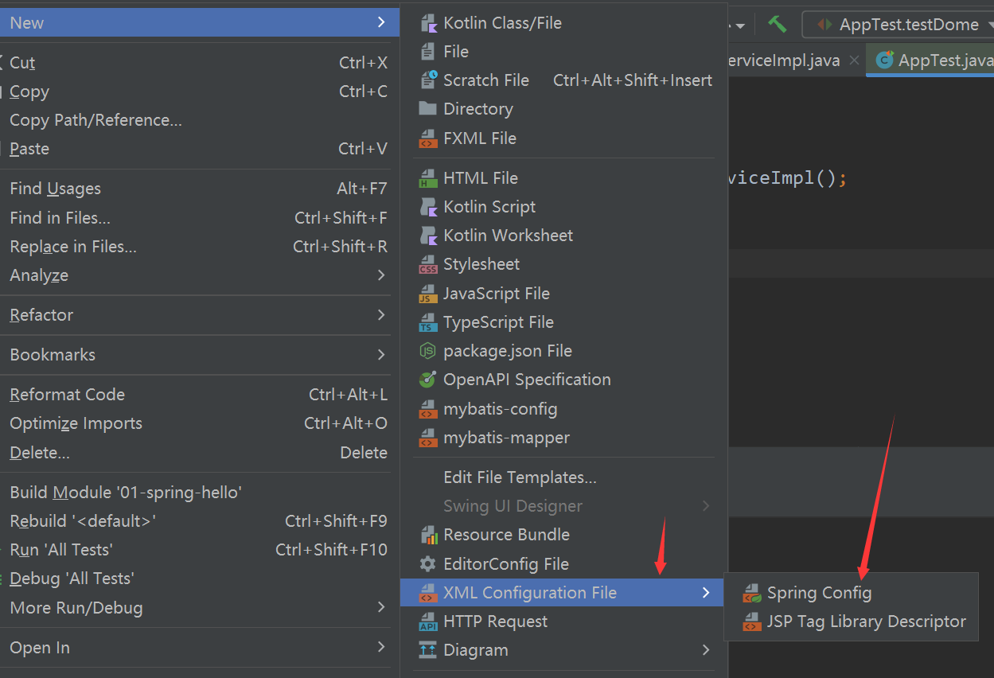Click the JavaScript File icon
Screen dimensions: 994x678
coord(428,294)
